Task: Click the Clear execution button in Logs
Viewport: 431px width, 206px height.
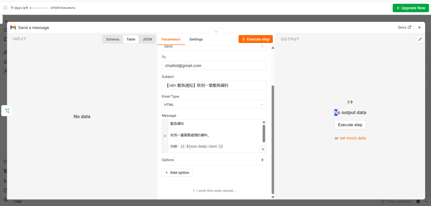Action: point(396,202)
